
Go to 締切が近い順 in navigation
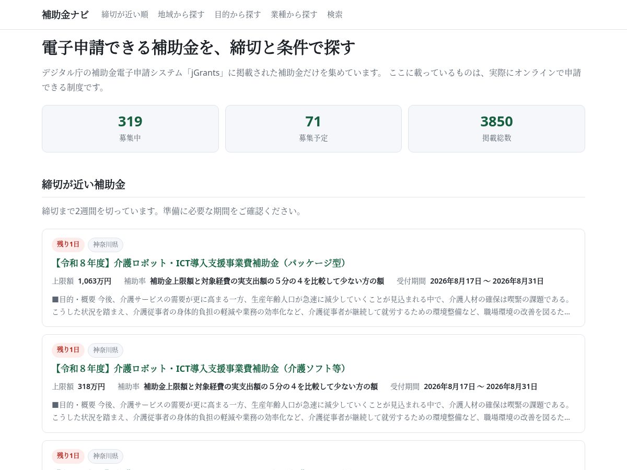pos(125,15)
